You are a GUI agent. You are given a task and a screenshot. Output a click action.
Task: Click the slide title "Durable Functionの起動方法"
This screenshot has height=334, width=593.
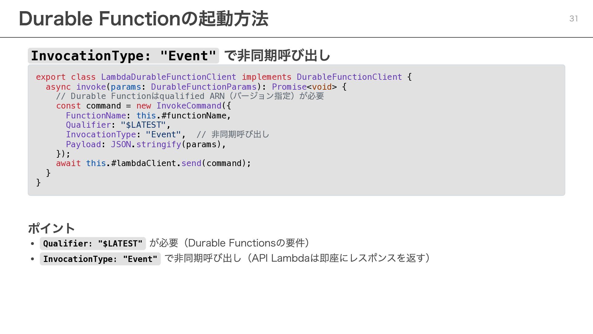point(144,19)
